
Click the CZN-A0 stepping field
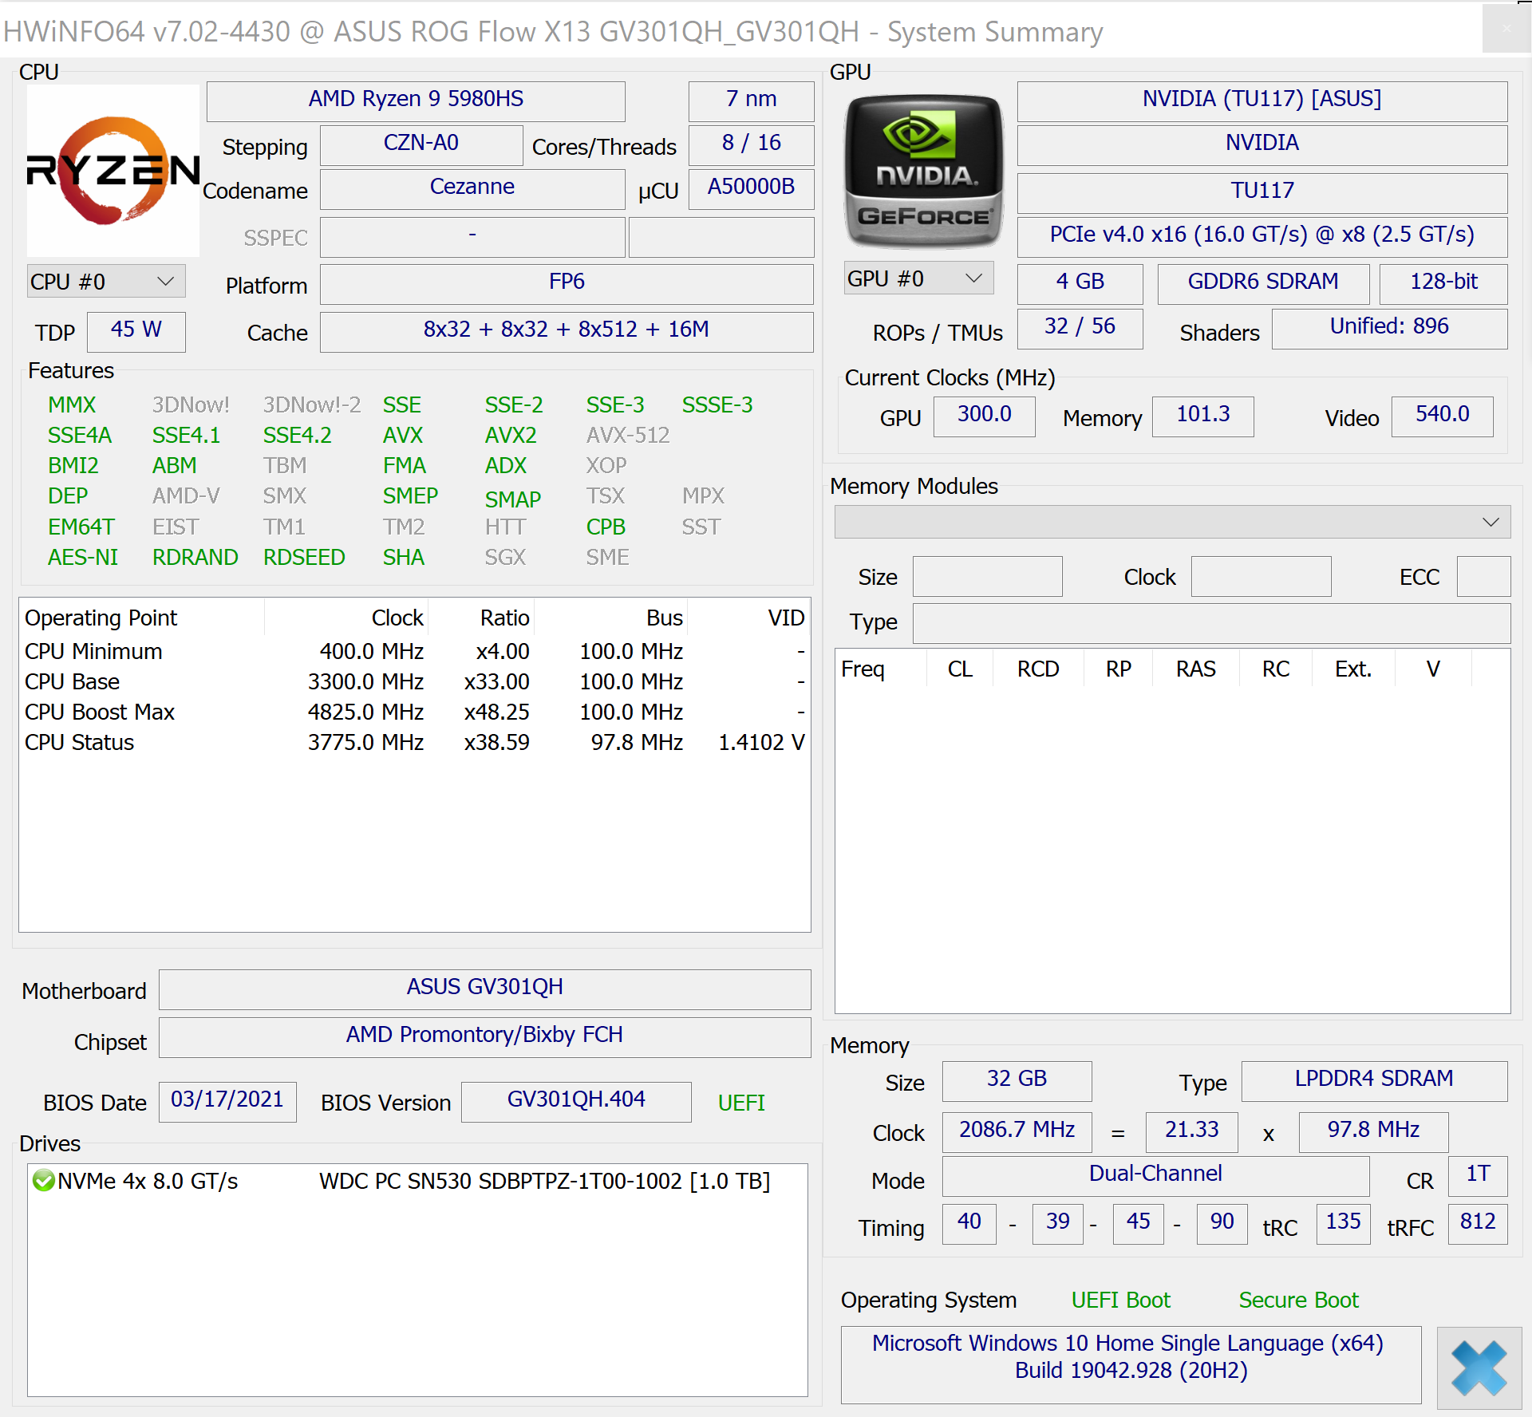click(x=421, y=145)
